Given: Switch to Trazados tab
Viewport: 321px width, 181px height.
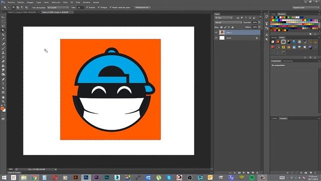Looking at the screenshot, I should click(x=283, y=119).
